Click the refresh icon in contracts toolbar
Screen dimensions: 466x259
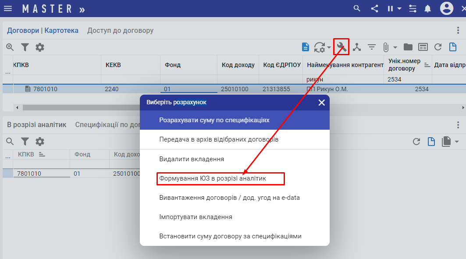click(438, 47)
